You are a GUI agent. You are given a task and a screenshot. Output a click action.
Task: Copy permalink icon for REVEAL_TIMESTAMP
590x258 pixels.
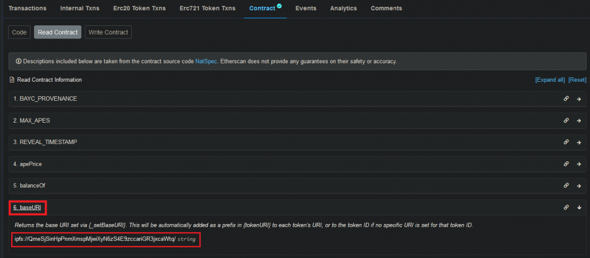566,142
